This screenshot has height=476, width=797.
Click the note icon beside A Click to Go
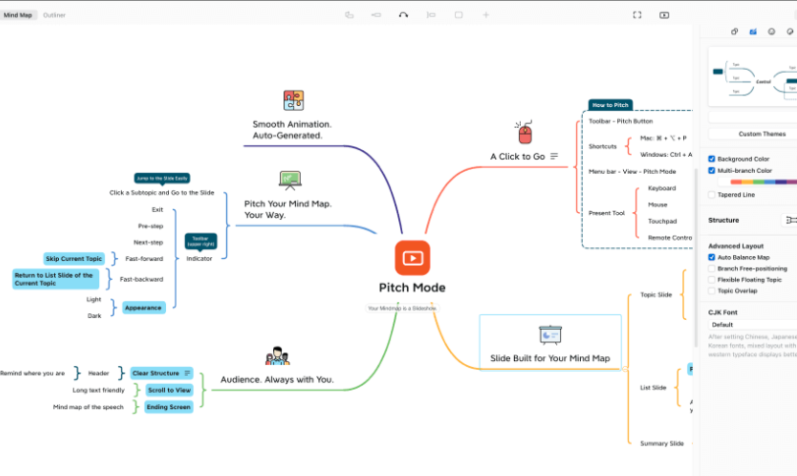(554, 156)
